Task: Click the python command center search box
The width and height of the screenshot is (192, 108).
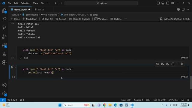Action: pos(101,3)
